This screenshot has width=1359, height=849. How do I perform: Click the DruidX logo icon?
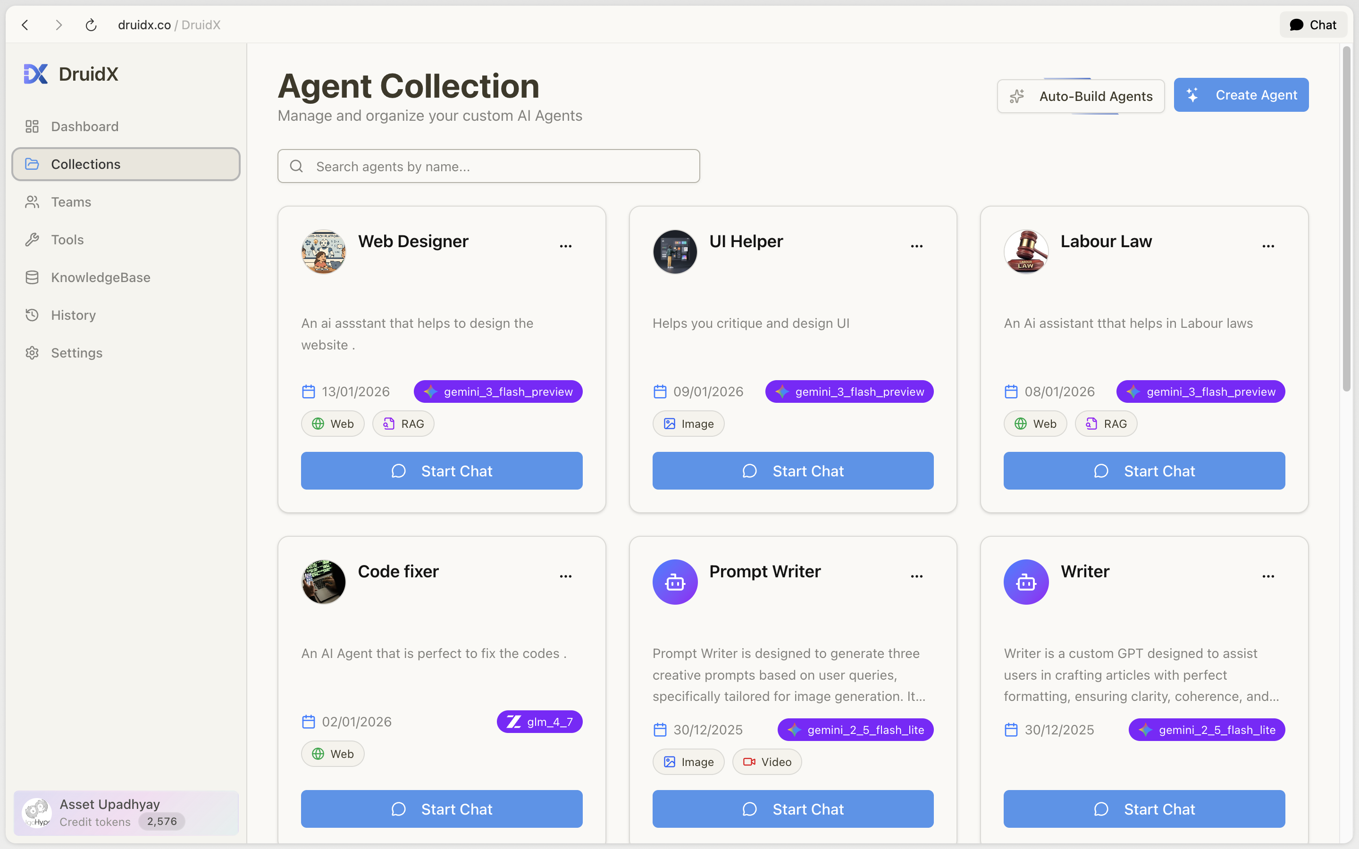(x=36, y=74)
